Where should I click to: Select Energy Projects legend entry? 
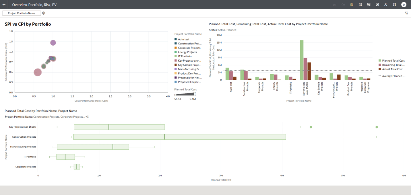pyautogui.click(x=186, y=52)
